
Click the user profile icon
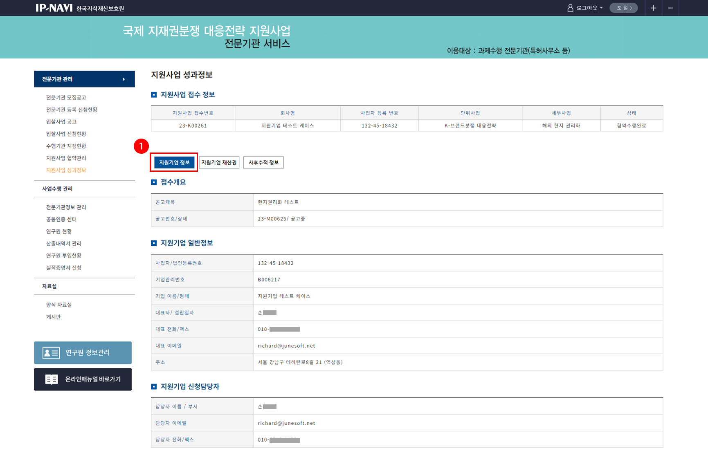click(570, 8)
